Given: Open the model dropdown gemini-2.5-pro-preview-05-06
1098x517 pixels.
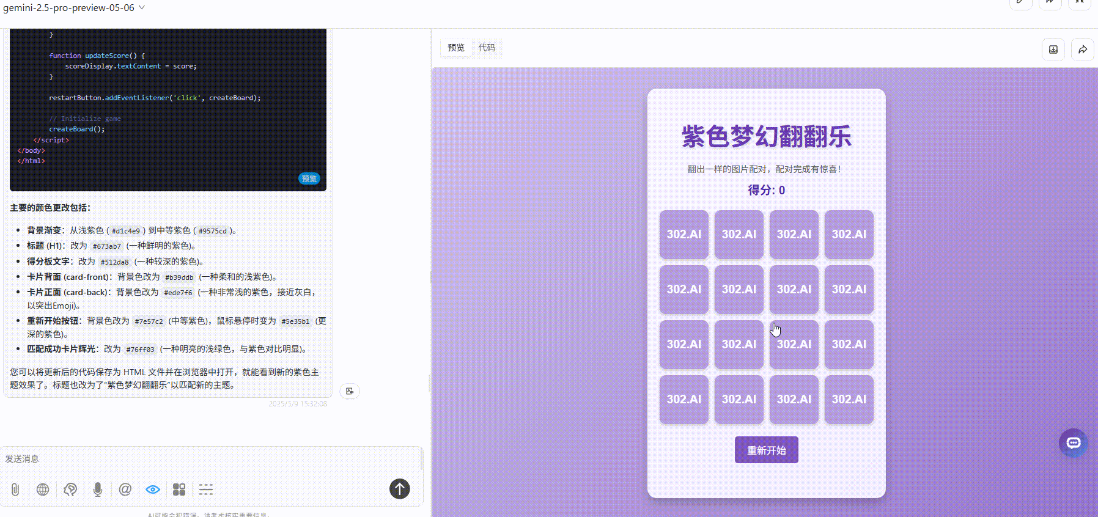Looking at the screenshot, I should (73, 8).
